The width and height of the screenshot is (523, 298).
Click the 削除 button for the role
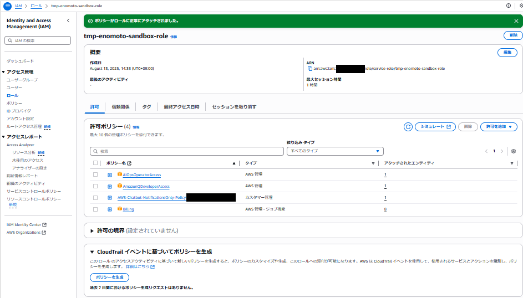tap(513, 35)
